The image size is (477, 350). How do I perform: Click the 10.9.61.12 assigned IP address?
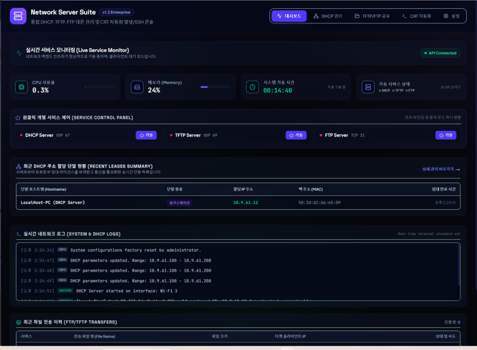245,202
